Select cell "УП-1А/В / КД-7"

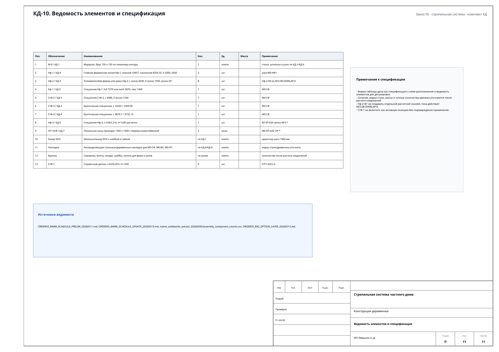64,131
